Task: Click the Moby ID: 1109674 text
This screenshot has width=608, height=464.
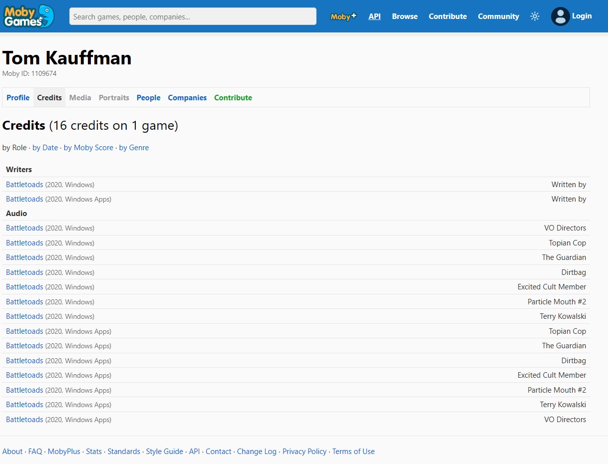Action: [x=29, y=74]
